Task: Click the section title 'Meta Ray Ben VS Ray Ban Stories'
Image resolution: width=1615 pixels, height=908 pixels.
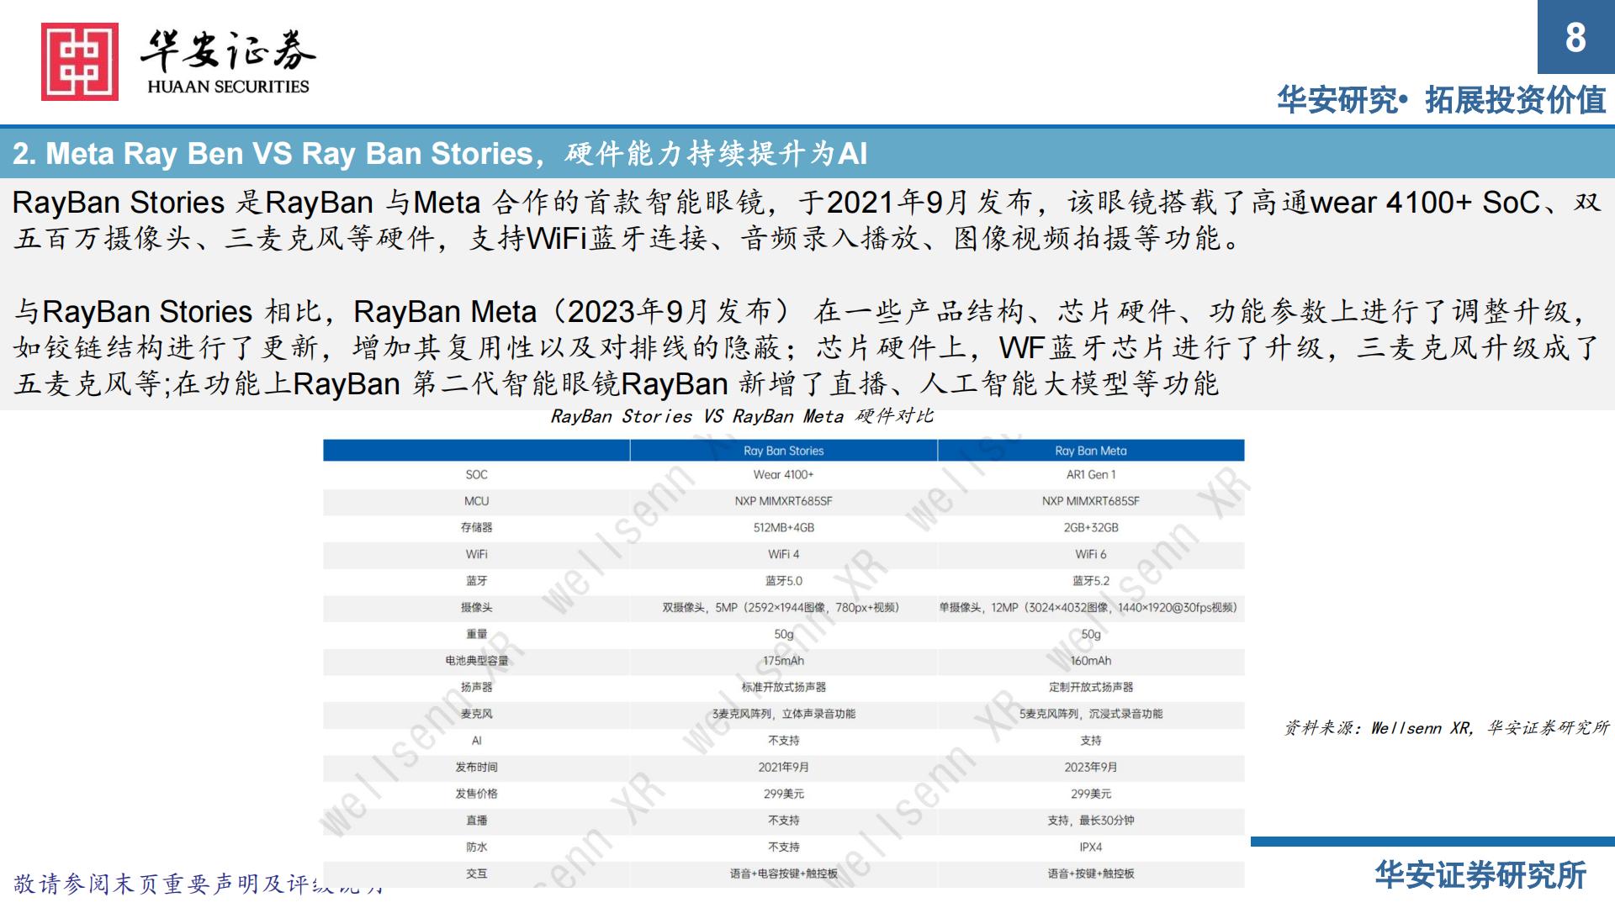Action: point(289,154)
